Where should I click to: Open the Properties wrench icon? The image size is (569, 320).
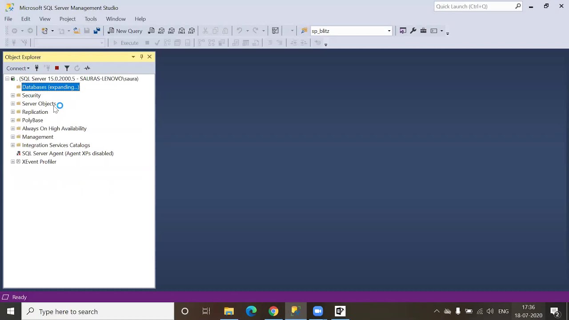[x=413, y=31]
